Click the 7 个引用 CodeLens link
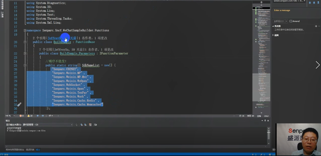Image resolution: width=321 pixels, height=156 pixels. pos(46,49)
